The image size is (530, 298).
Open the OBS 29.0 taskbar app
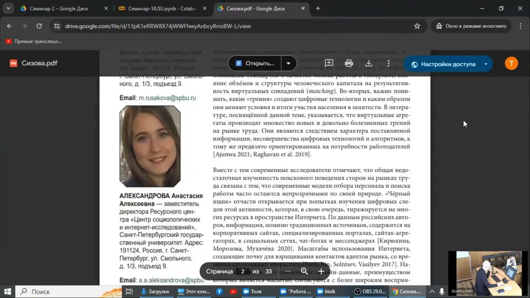pos(370,291)
